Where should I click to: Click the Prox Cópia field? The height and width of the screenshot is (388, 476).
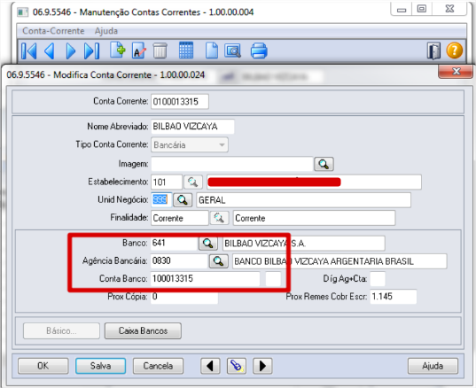tap(184, 297)
